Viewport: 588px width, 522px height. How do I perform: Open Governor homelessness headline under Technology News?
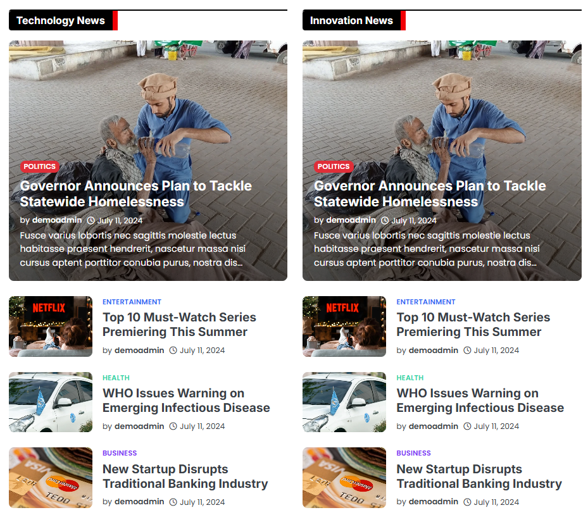point(135,194)
